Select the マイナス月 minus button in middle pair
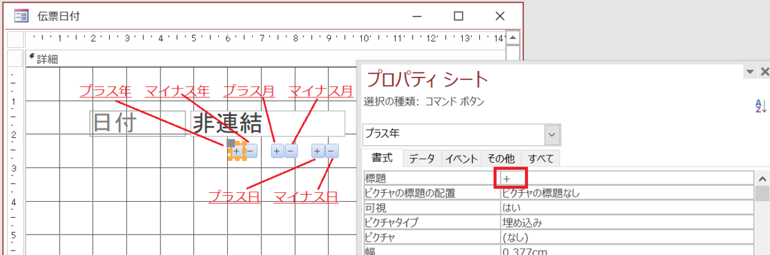This screenshot has width=770, height=255. 291,151
